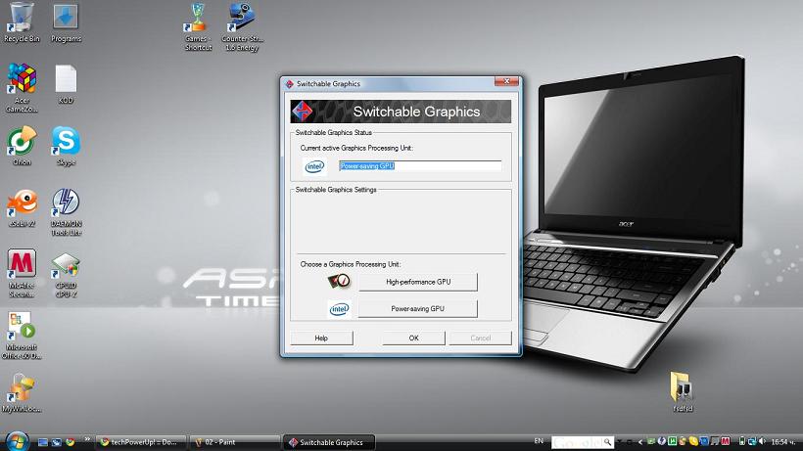803x451 pixels.
Task: Launch DAEMON Tools Lite shortcut
Action: [66, 211]
